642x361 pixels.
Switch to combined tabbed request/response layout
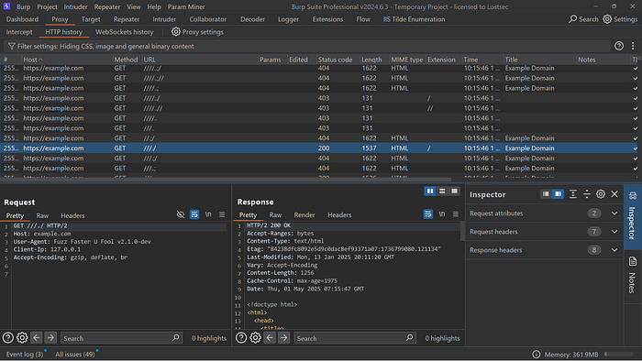click(454, 191)
